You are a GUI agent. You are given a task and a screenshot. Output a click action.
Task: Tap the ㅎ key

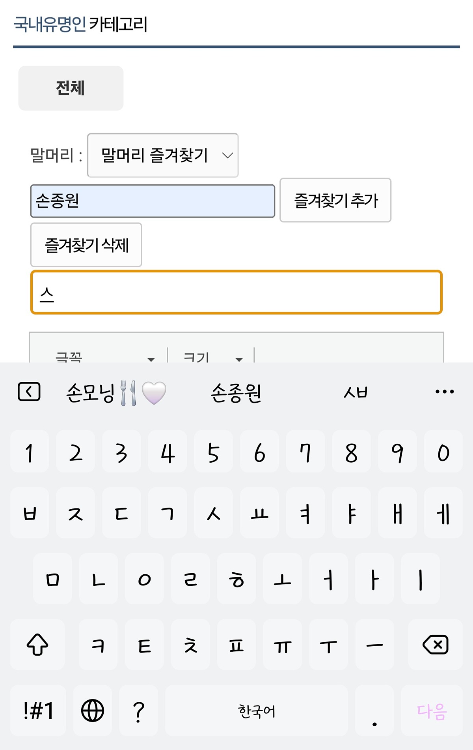[236, 578]
